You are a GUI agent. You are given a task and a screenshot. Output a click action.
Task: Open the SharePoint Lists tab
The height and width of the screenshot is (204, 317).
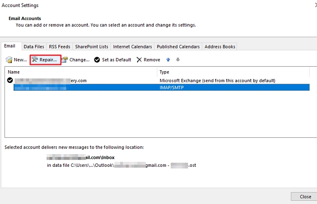point(91,47)
